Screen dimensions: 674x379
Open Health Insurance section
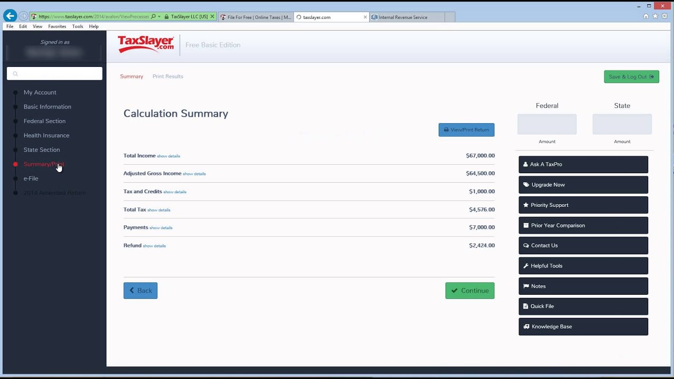46,135
